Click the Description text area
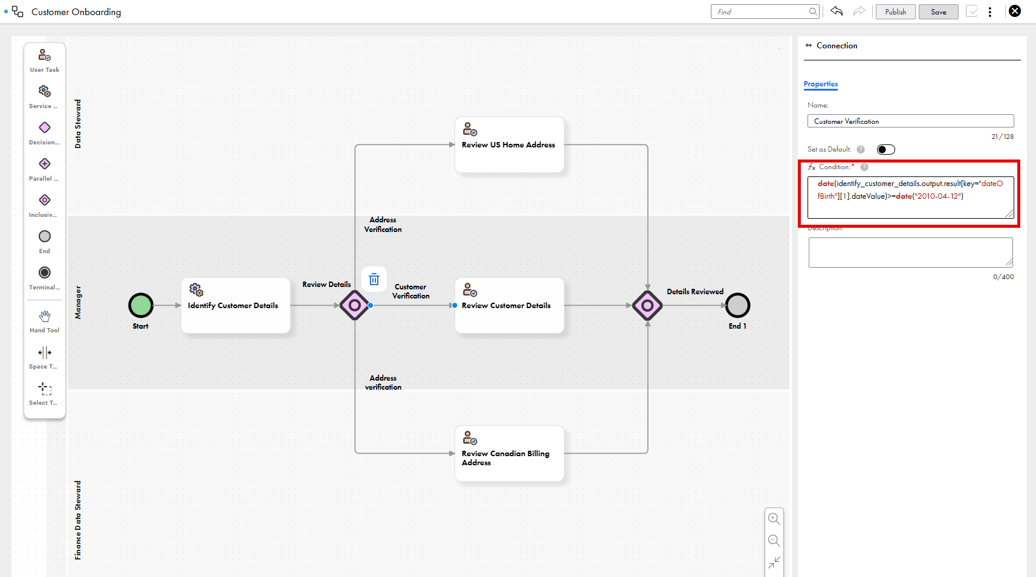The width and height of the screenshot is (1036, 577). click(x=910, y=252)
